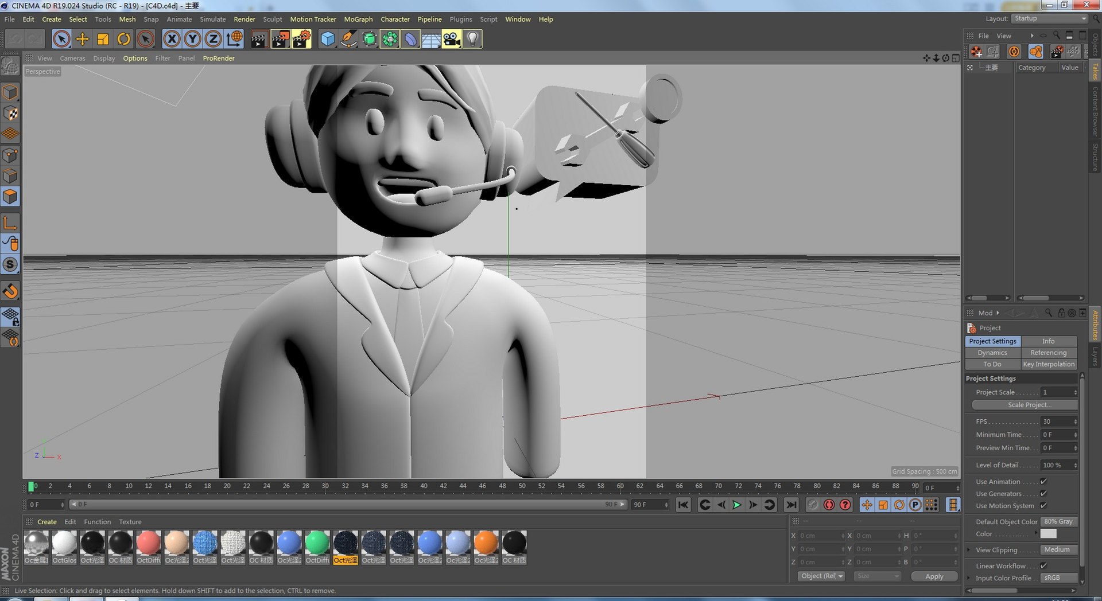
Task: Toggle Use Generators checkbox
Action: (x=1043, y=494)
